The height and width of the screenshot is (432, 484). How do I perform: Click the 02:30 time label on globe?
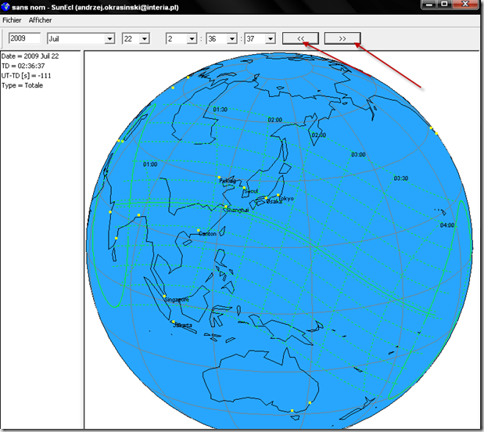tap(319, 135)
